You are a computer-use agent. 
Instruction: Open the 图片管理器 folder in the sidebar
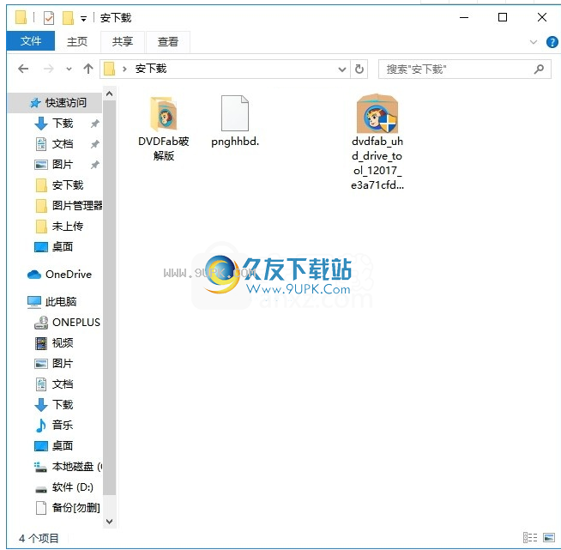click(69, 206)
